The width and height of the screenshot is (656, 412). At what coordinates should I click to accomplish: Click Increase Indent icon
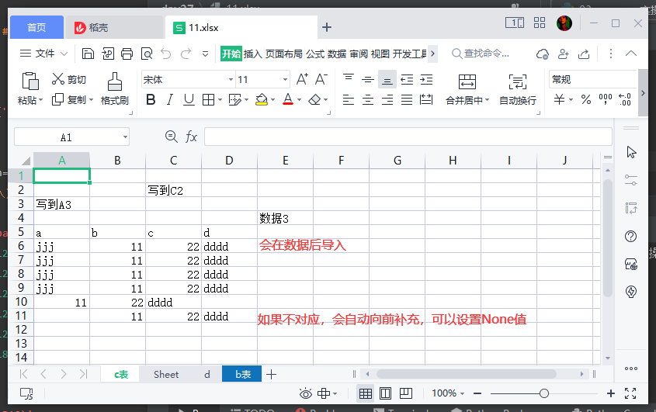coord(426,79)
